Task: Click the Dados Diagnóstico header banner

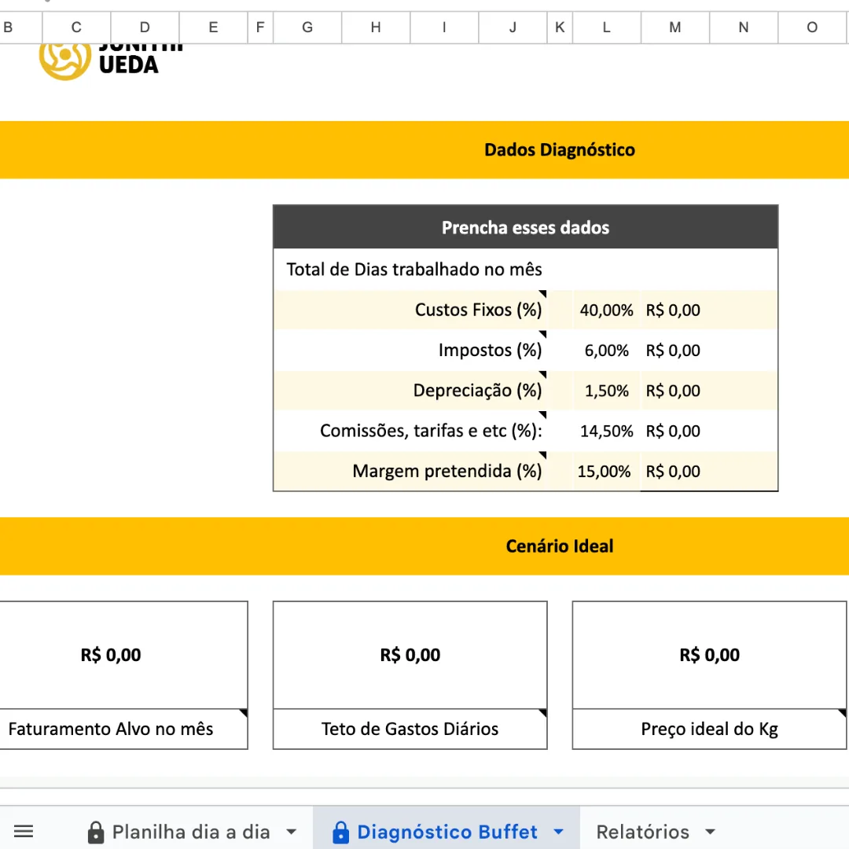Action: pyautogui.click(x=424, y=150)
